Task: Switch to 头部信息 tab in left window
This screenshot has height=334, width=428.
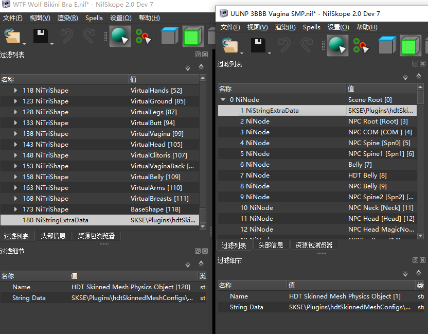Action: 53,236
